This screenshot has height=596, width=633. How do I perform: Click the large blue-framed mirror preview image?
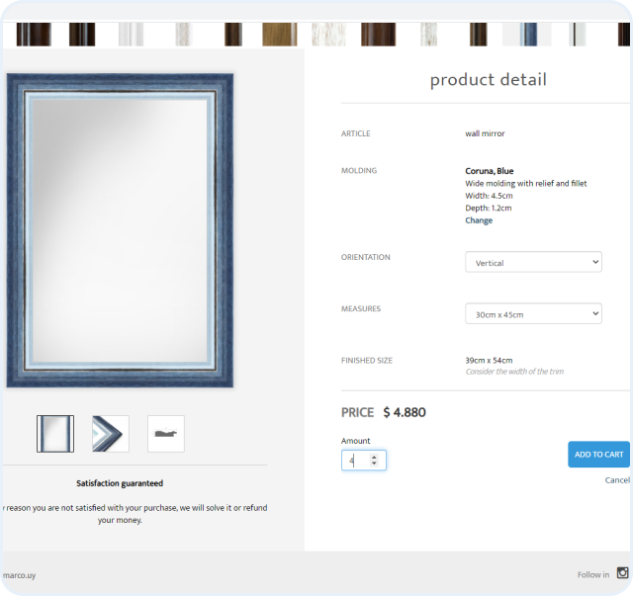[x=120, y=230]
